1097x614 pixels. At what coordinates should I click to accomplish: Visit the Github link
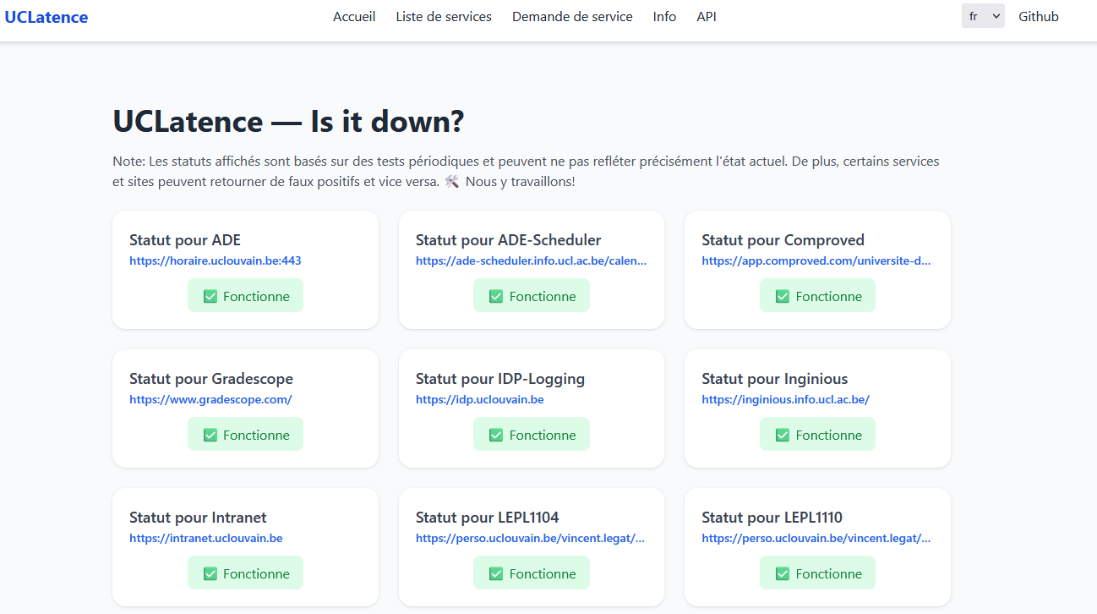click(1039, 16)
